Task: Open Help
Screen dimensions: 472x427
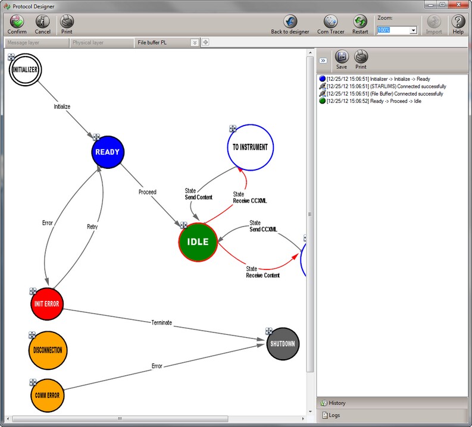Action: pyautogui.click(x=458, y=24)
